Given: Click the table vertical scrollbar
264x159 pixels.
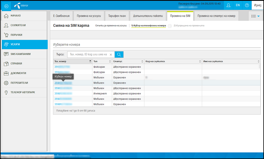Looking at the screenshot, I should click(259, 67).
